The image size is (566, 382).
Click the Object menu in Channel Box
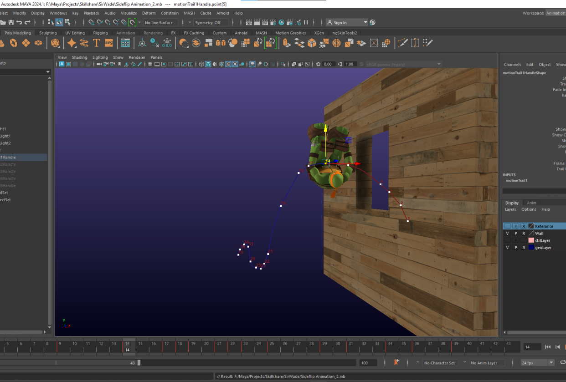point(545,65)
